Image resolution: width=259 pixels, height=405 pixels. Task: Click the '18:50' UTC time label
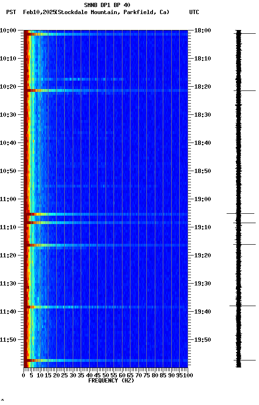click(203, 171)
